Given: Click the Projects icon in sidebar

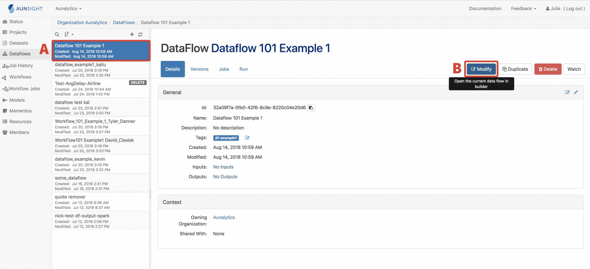Looking at the screenshot, I should [x=5, y=32].
